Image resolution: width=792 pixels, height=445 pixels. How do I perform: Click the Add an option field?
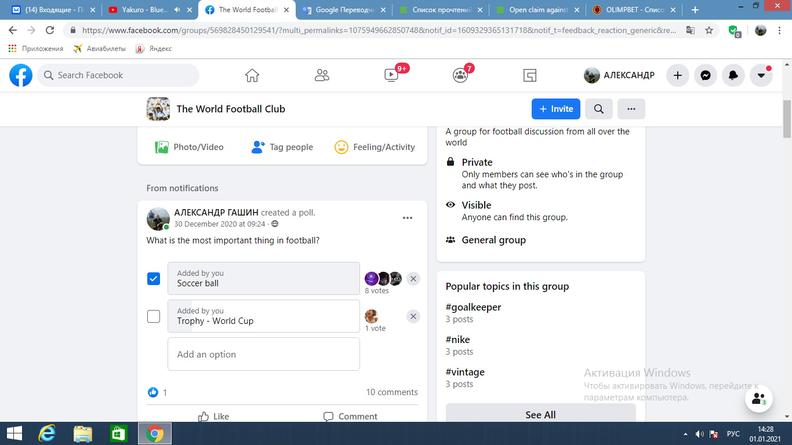tap(264, 354)
